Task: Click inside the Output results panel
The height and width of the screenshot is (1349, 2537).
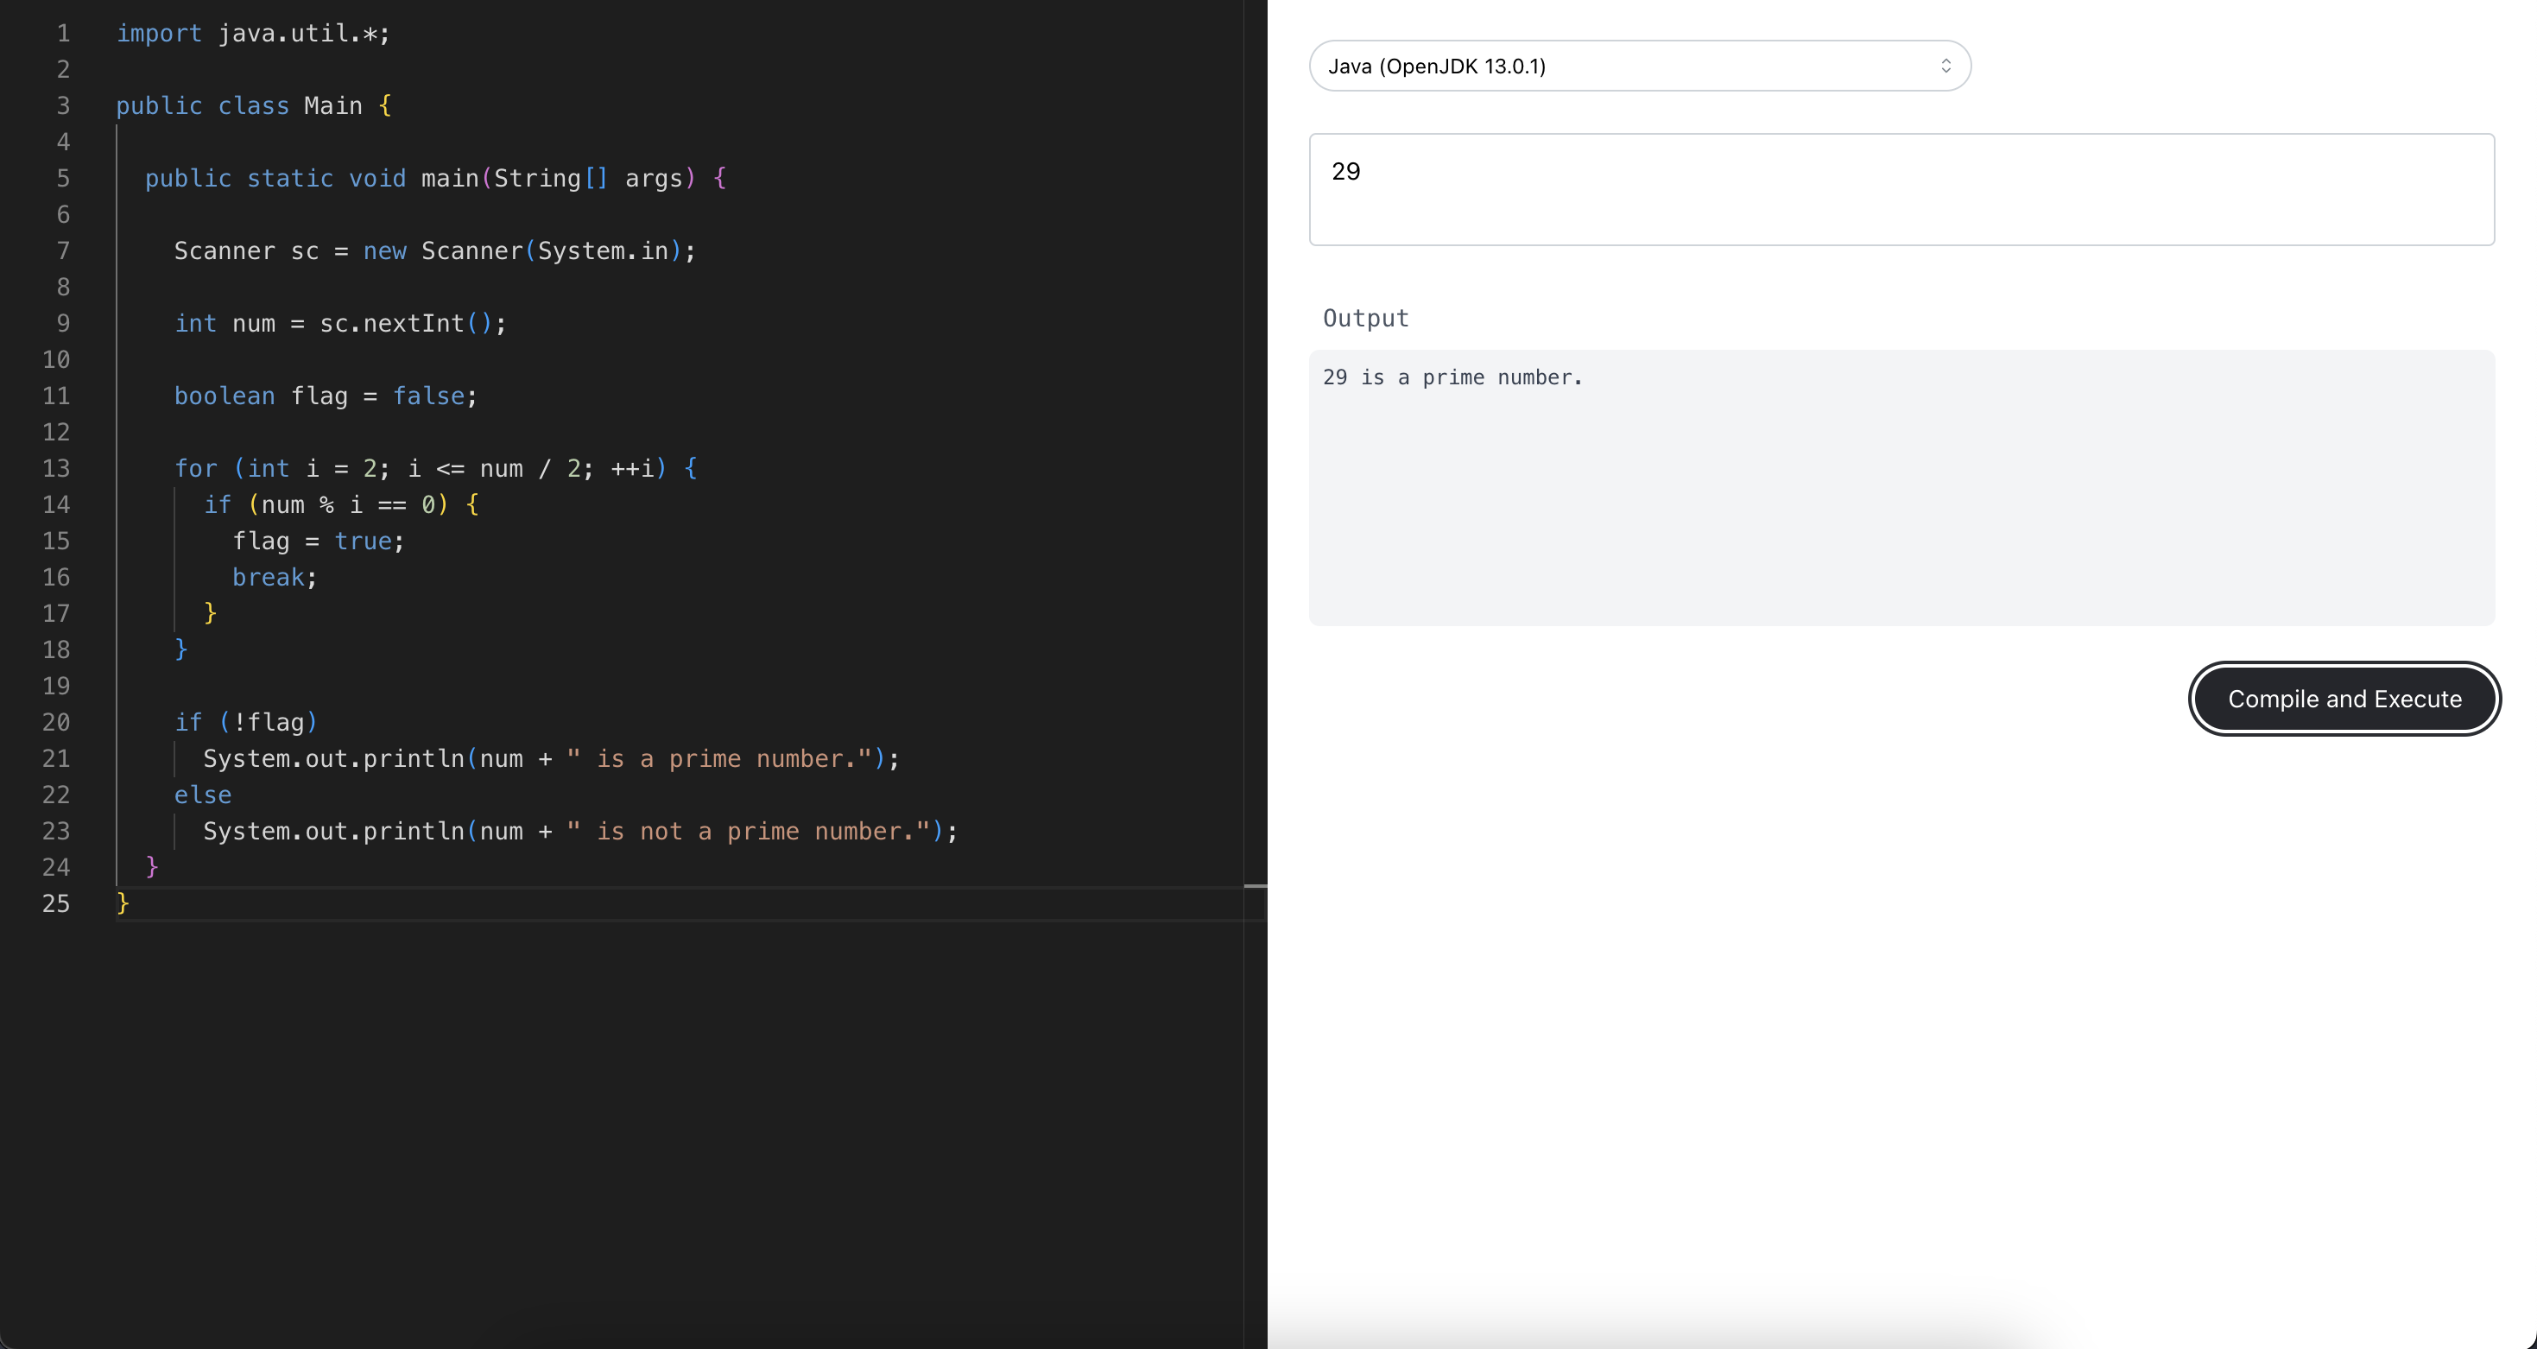Action: pyautogui.click(x=1899, y=487)
